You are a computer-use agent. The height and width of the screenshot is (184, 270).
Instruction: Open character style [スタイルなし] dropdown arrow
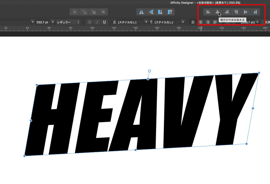click(x=146, y=22)
